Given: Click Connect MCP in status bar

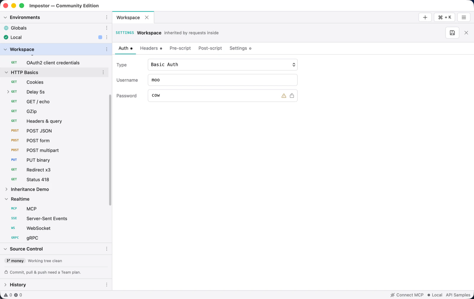Looking at the screenshot, I should point(407,295).
